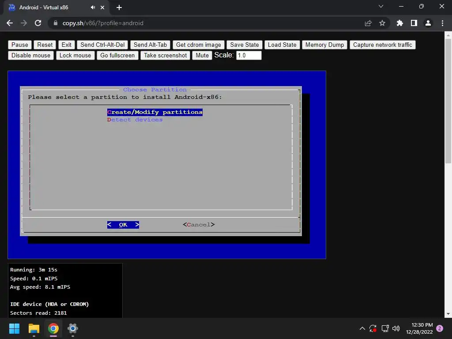452x339 pixels.
Task: Open Settings gear in taskbar
Action: click(73, 328)
